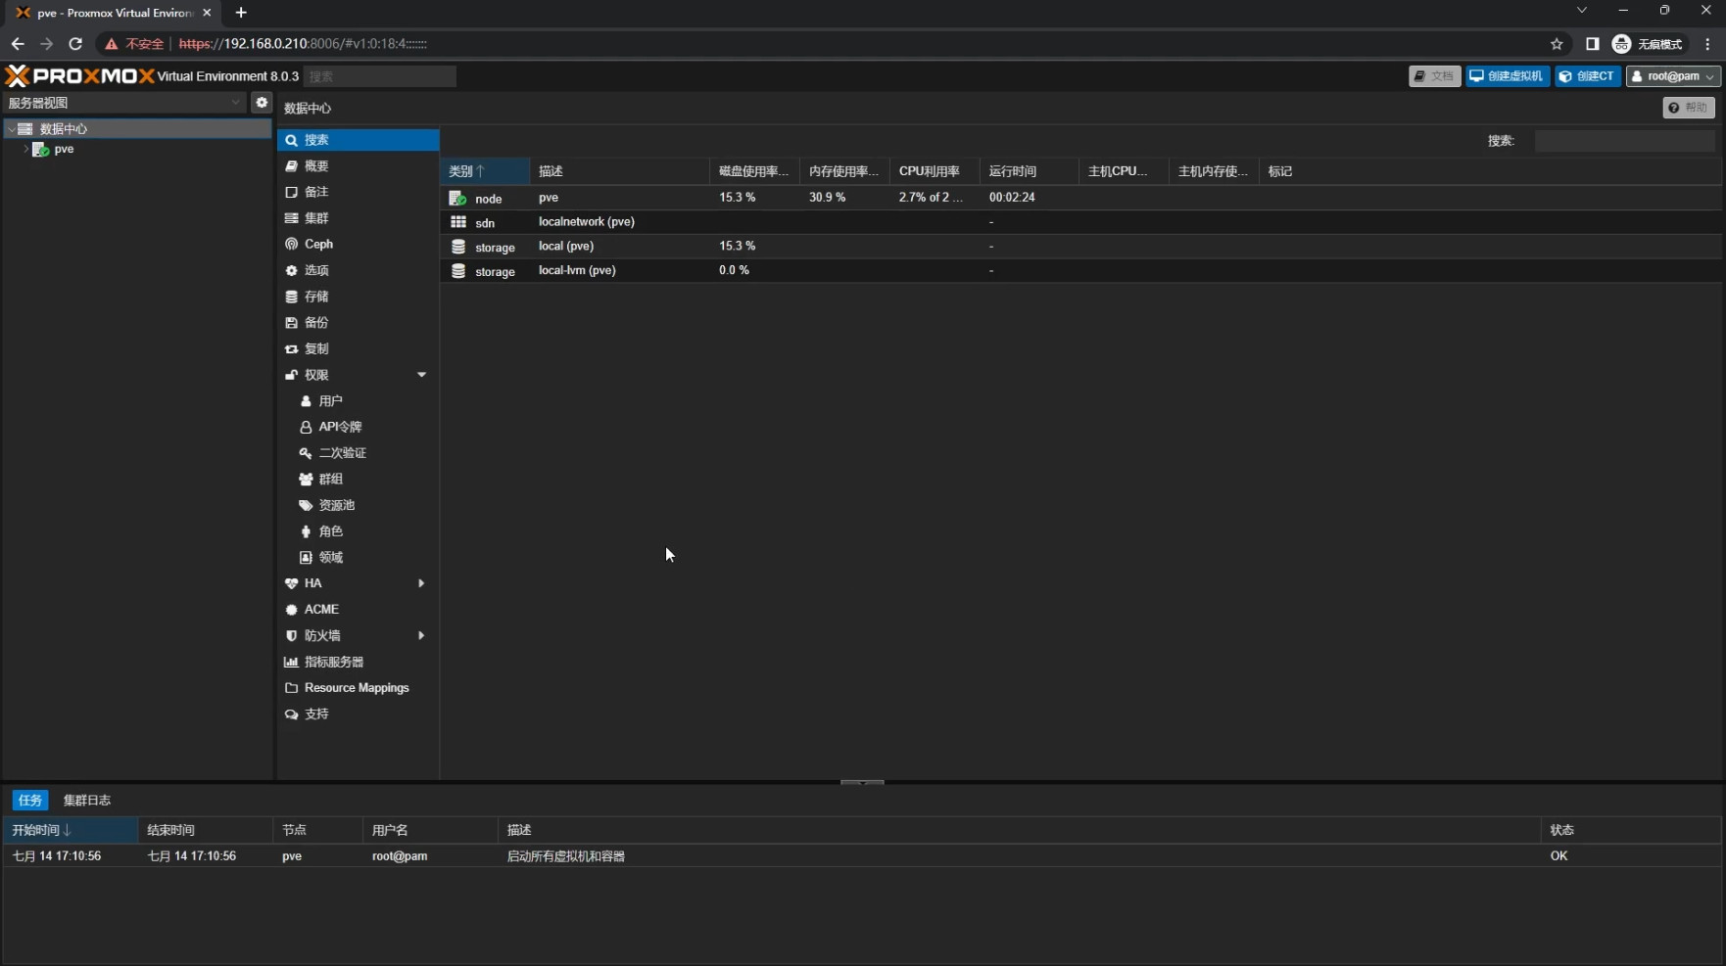The width and height of the screenshot is (1726, 966).
Task: Open the 搜索 menu item in the sidebar
Action: pos(358,140)
